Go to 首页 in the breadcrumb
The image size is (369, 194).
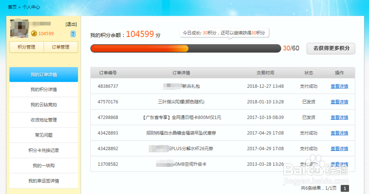click(x=12, y=7)
